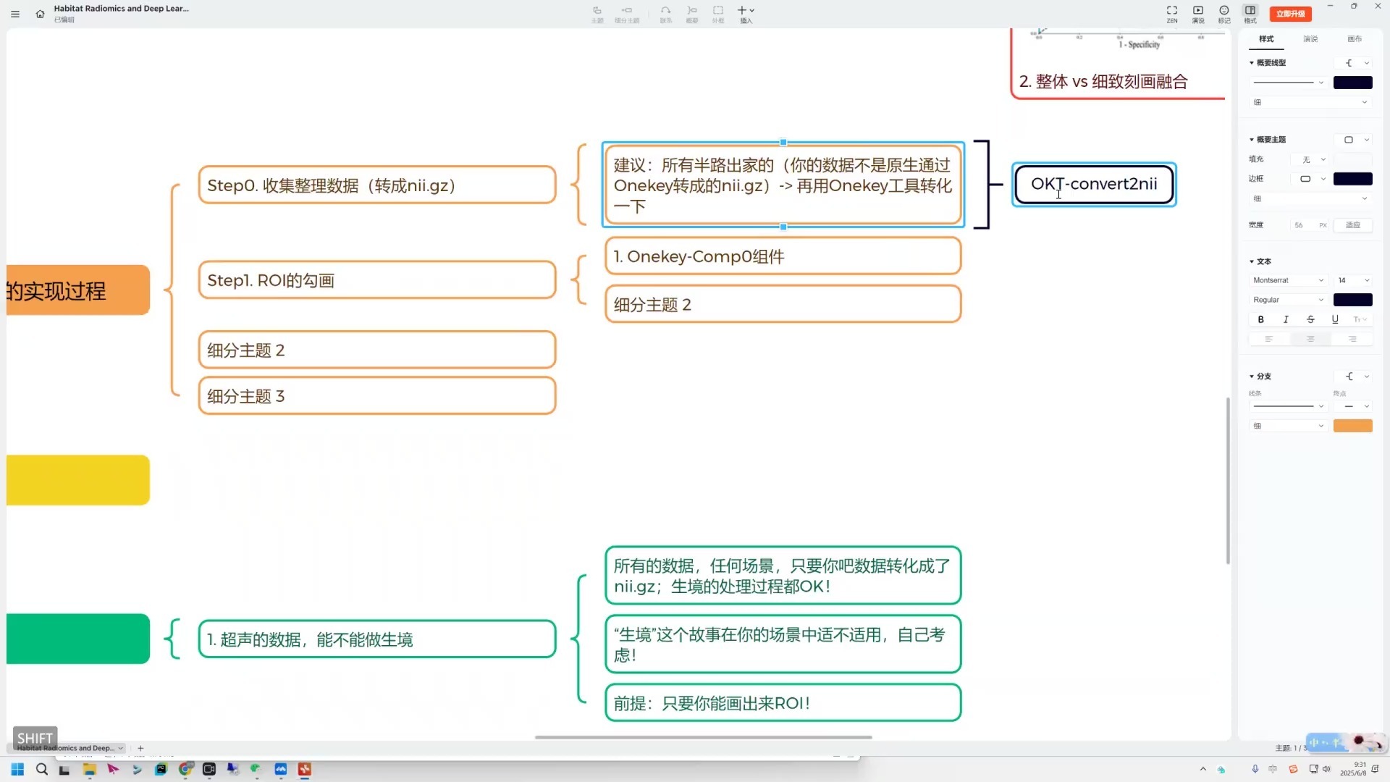Open branch endpoint (终点) dropdown
Screen dimensions: 1390x782
1353,406
